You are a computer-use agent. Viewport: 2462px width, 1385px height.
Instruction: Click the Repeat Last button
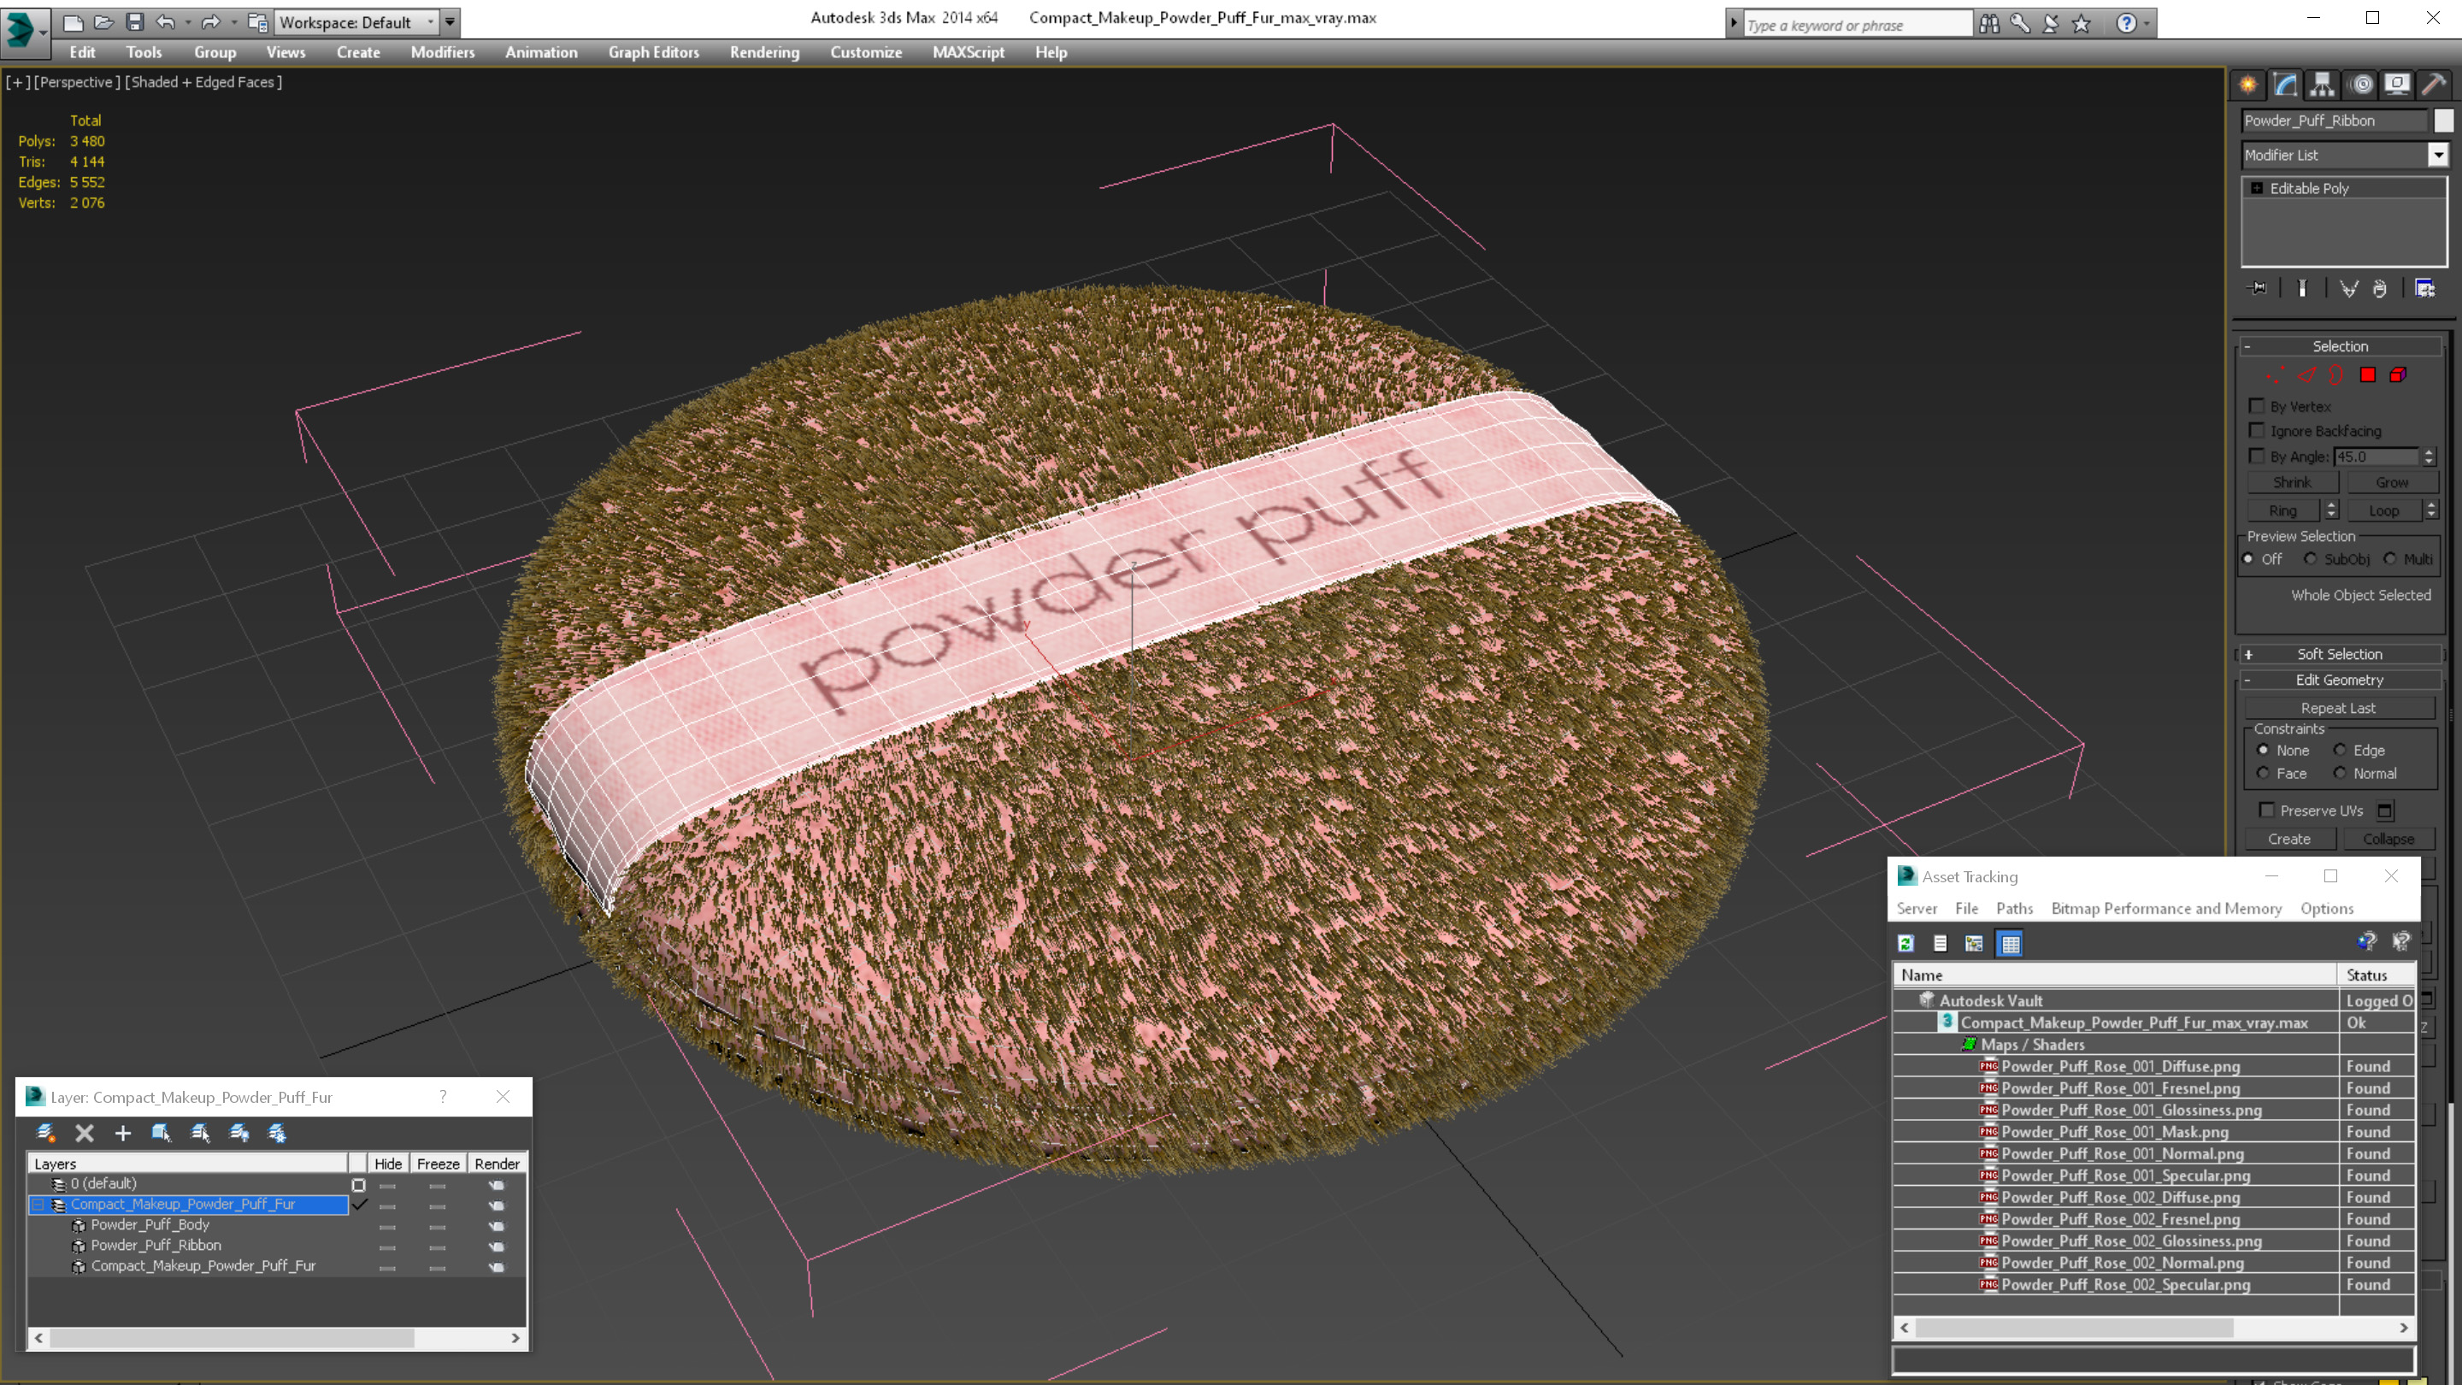pos(2338,708)
